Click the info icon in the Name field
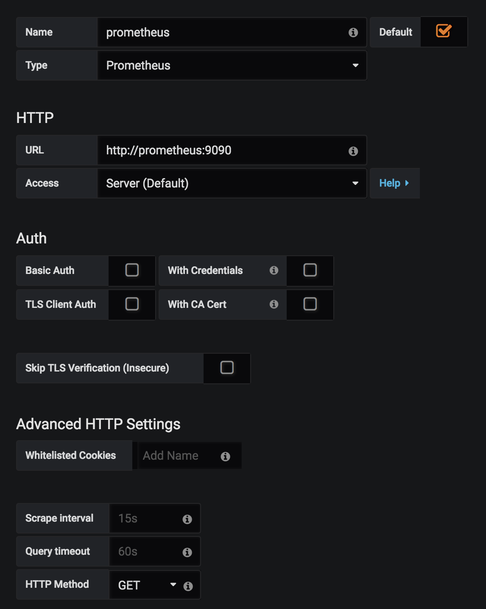This screenshot has height=609, width=486. pyautogui.click(x=353, y=33)
